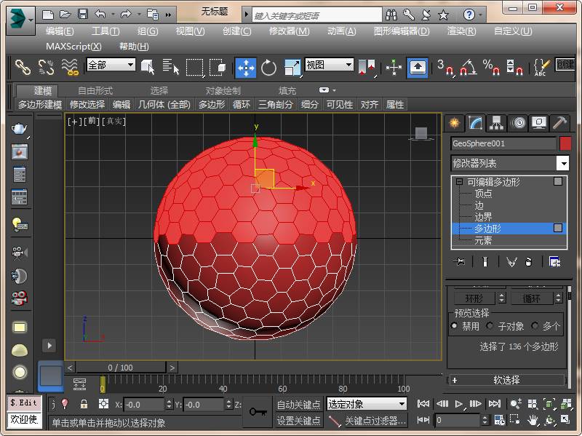Screen dimensions: 582x436
Task: Toggle the 多边形 sub-object square indicator
Action: [x=557, y=228]
